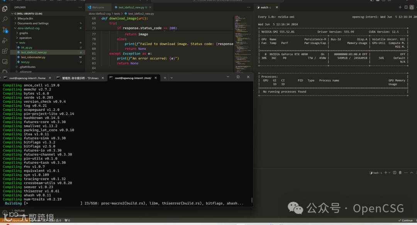The width and height of the screenshot is (417, 225).
Task: Open editor more actions ellipsis menu
Action: click(248, 7)
